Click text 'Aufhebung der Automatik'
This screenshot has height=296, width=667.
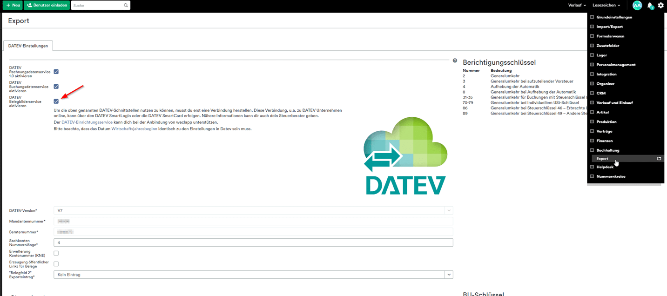tap(515, 87)
